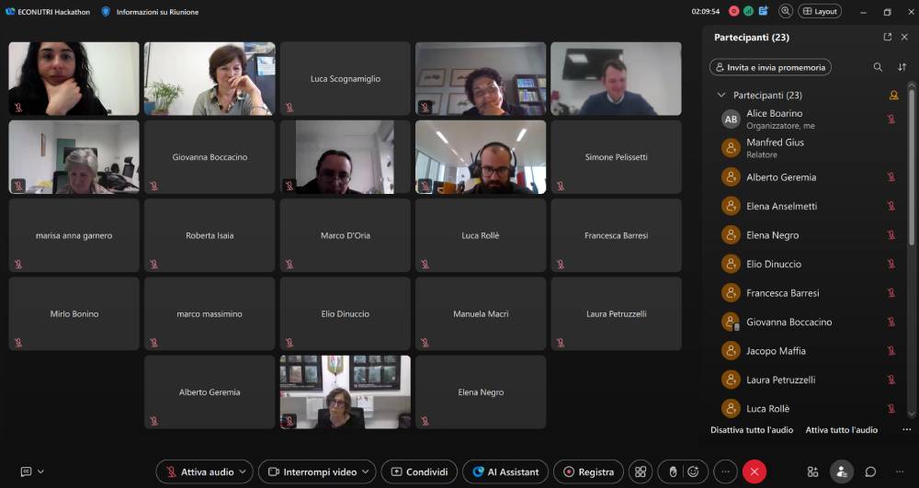Sort the participants list
The height and width of the screenshot is (488, 919).
[x=902, y=67]
